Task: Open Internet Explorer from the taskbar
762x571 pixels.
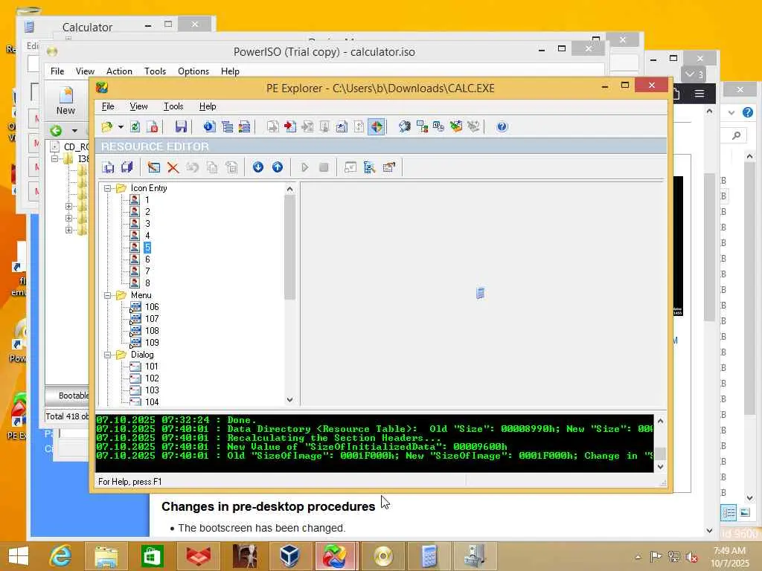Action: [61, 556]
